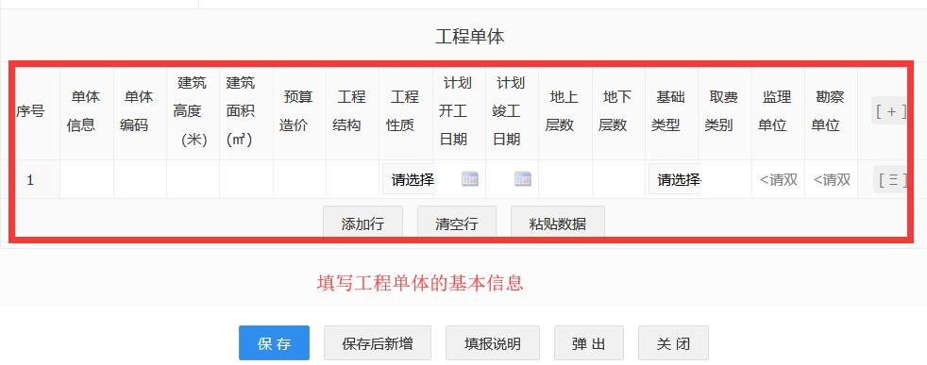Focus the 建筑高度 cell in row 1
This screenshot has width=927, height=365.
tap(193, 179)
